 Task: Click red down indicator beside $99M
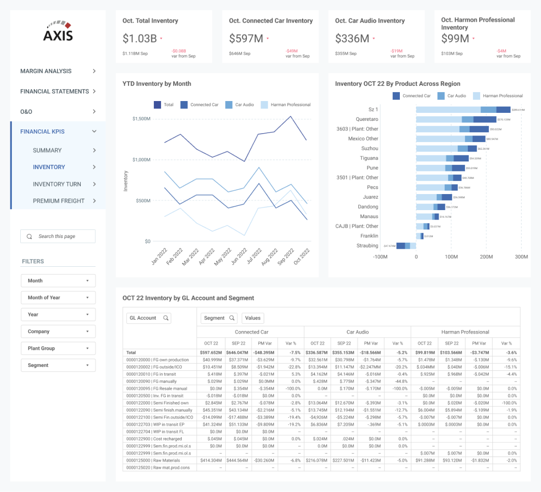(x=473, y=38)
